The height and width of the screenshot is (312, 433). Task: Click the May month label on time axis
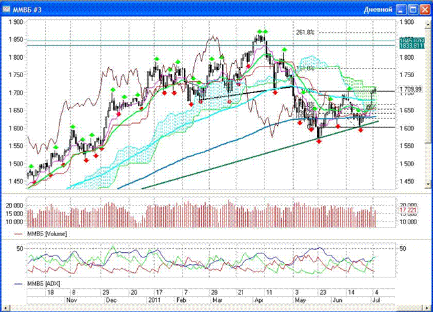click(300, 300)
